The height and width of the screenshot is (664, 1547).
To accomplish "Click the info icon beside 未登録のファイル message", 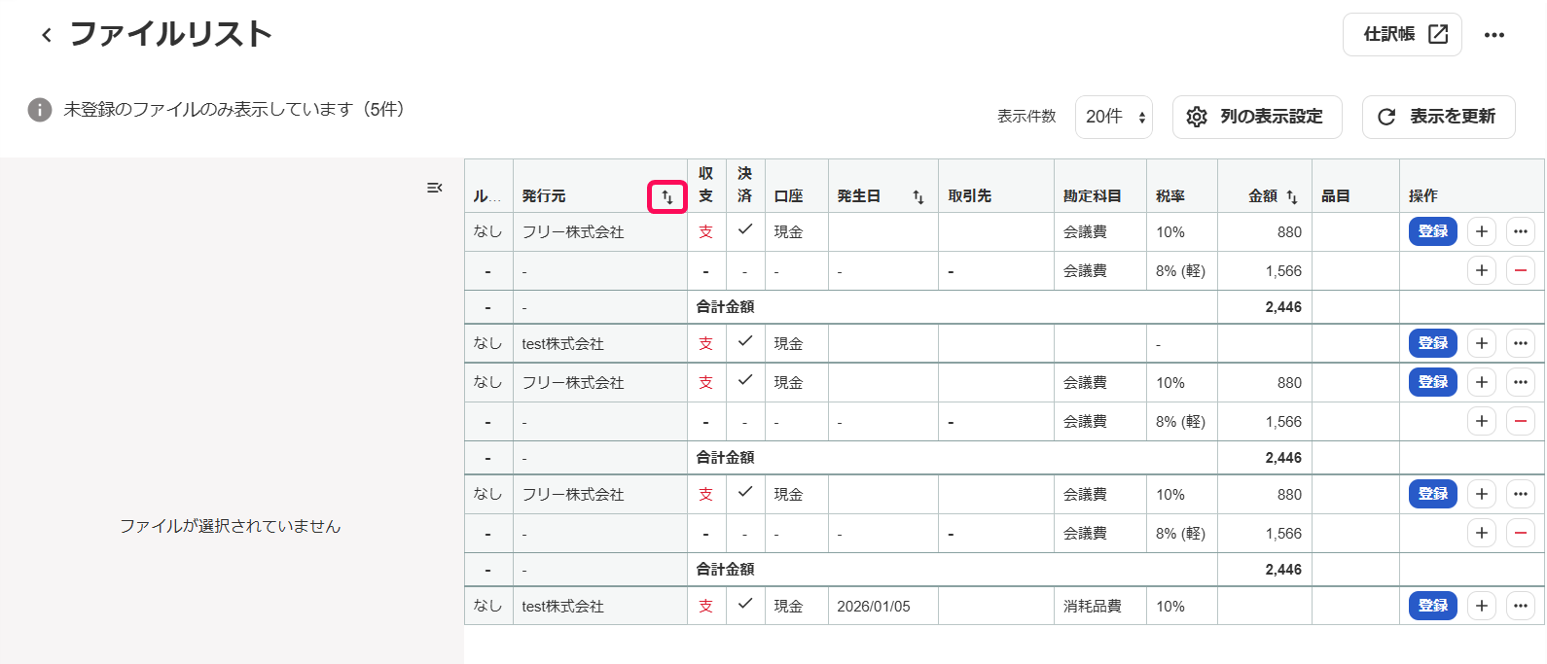I will [x=39, y=110].
